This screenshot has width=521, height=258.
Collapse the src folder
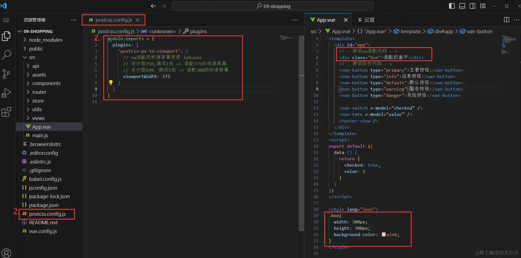tap(49, 57)
